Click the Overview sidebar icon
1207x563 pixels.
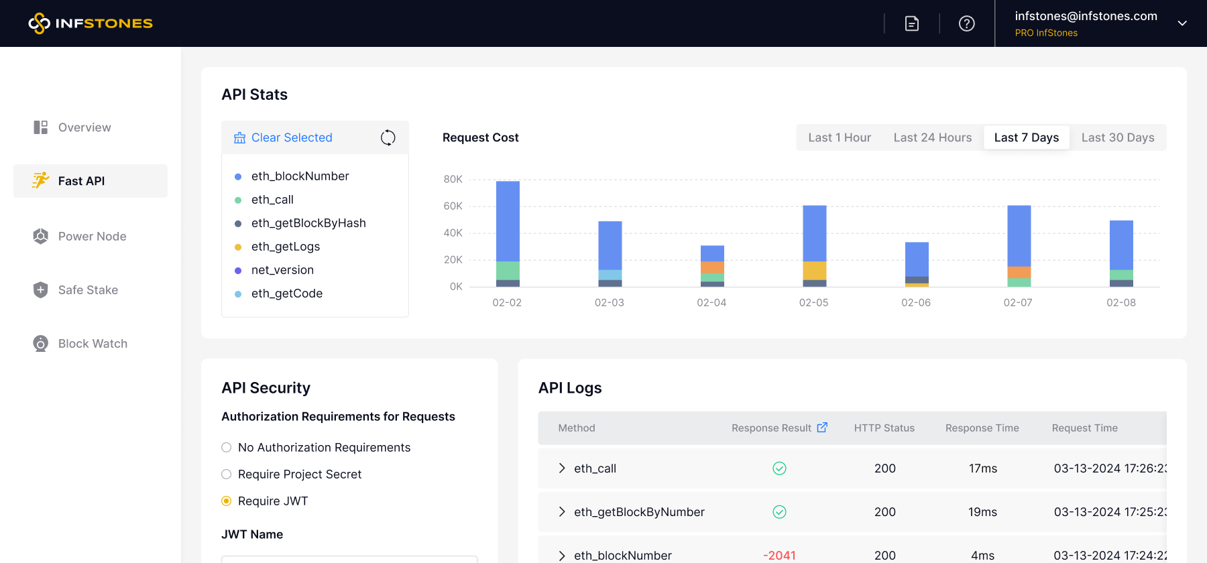[x=41, y=127]
